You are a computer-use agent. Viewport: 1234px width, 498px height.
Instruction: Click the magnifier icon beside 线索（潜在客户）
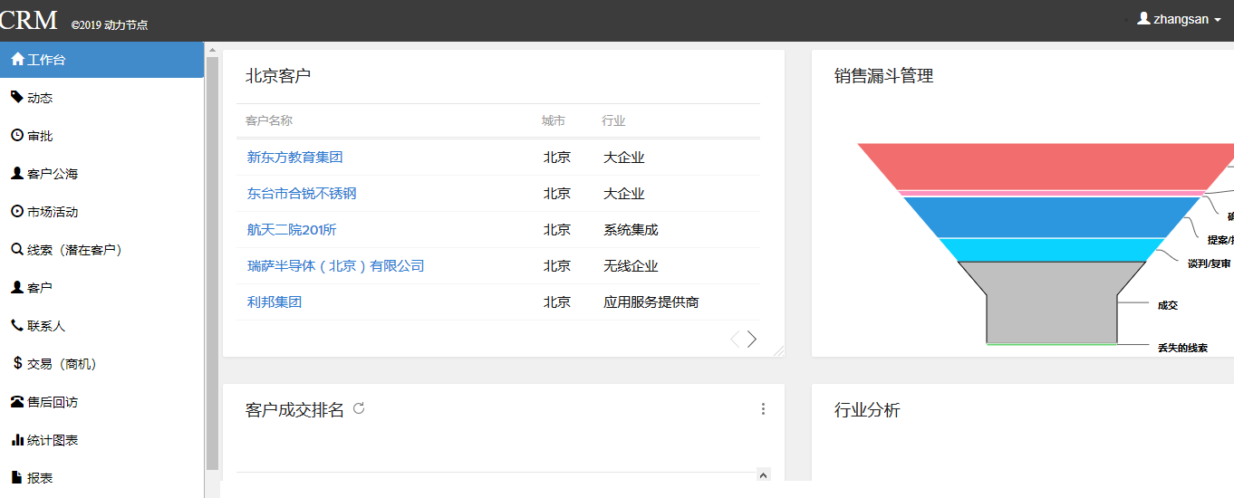(17, 249)
